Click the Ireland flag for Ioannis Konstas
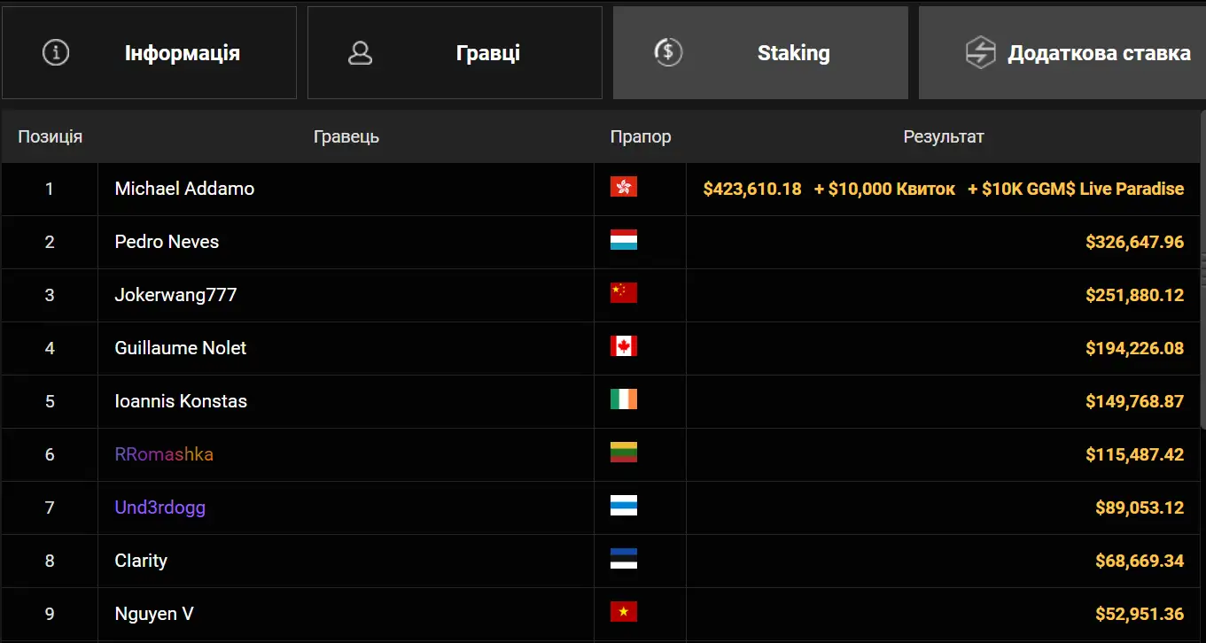 [x=624, y=399]
